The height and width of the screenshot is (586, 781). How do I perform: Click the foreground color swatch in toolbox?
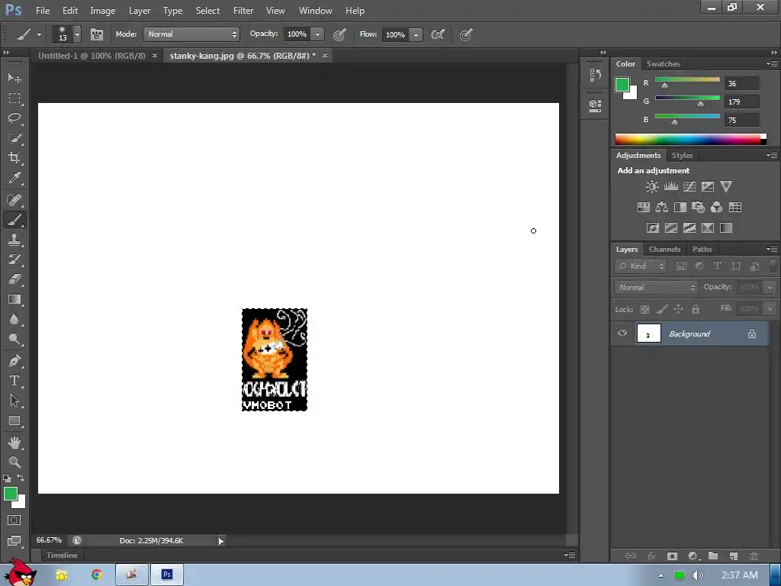tap(10, 494)
